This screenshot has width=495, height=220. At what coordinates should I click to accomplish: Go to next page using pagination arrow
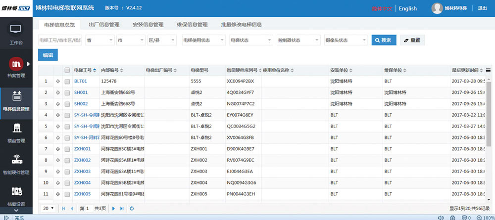click(113, 209)
